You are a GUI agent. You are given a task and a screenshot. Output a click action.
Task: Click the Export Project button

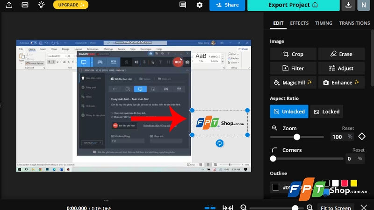[294, 5]
